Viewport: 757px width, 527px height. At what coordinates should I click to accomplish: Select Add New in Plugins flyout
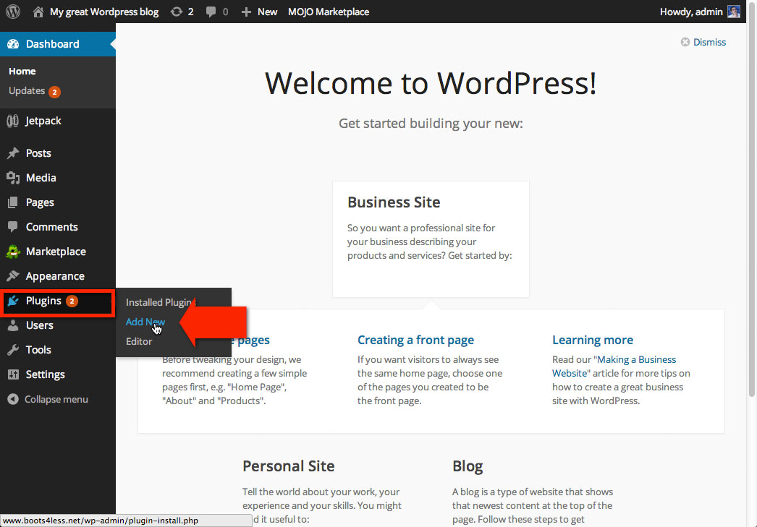pos(145,322)
